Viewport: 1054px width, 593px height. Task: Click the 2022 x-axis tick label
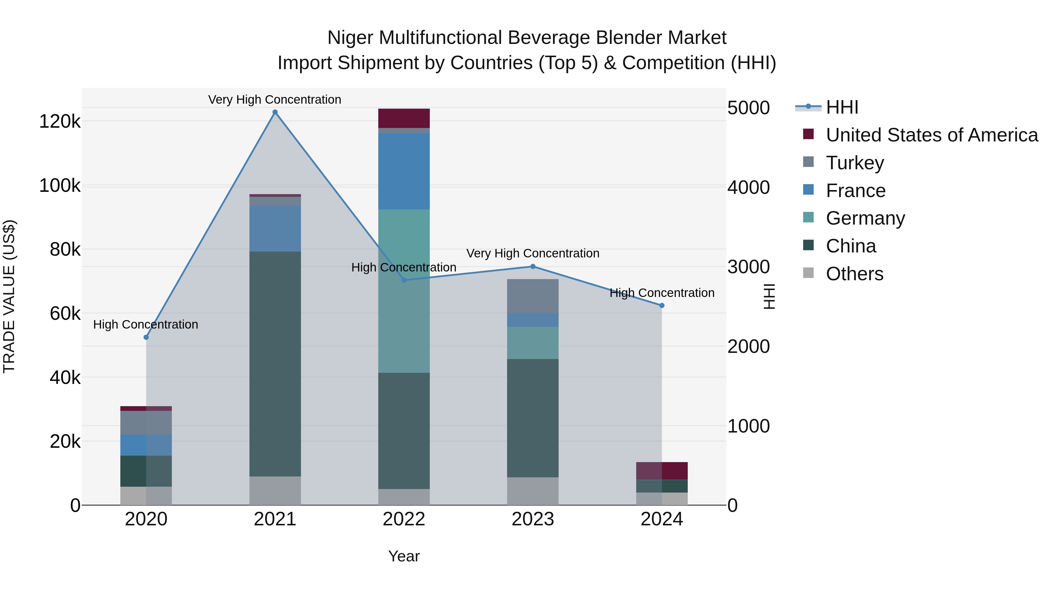tap(404, 519)
